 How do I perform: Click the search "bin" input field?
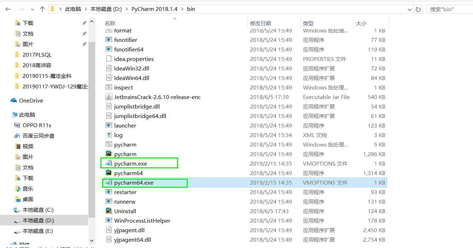click(x=450, y=9)
